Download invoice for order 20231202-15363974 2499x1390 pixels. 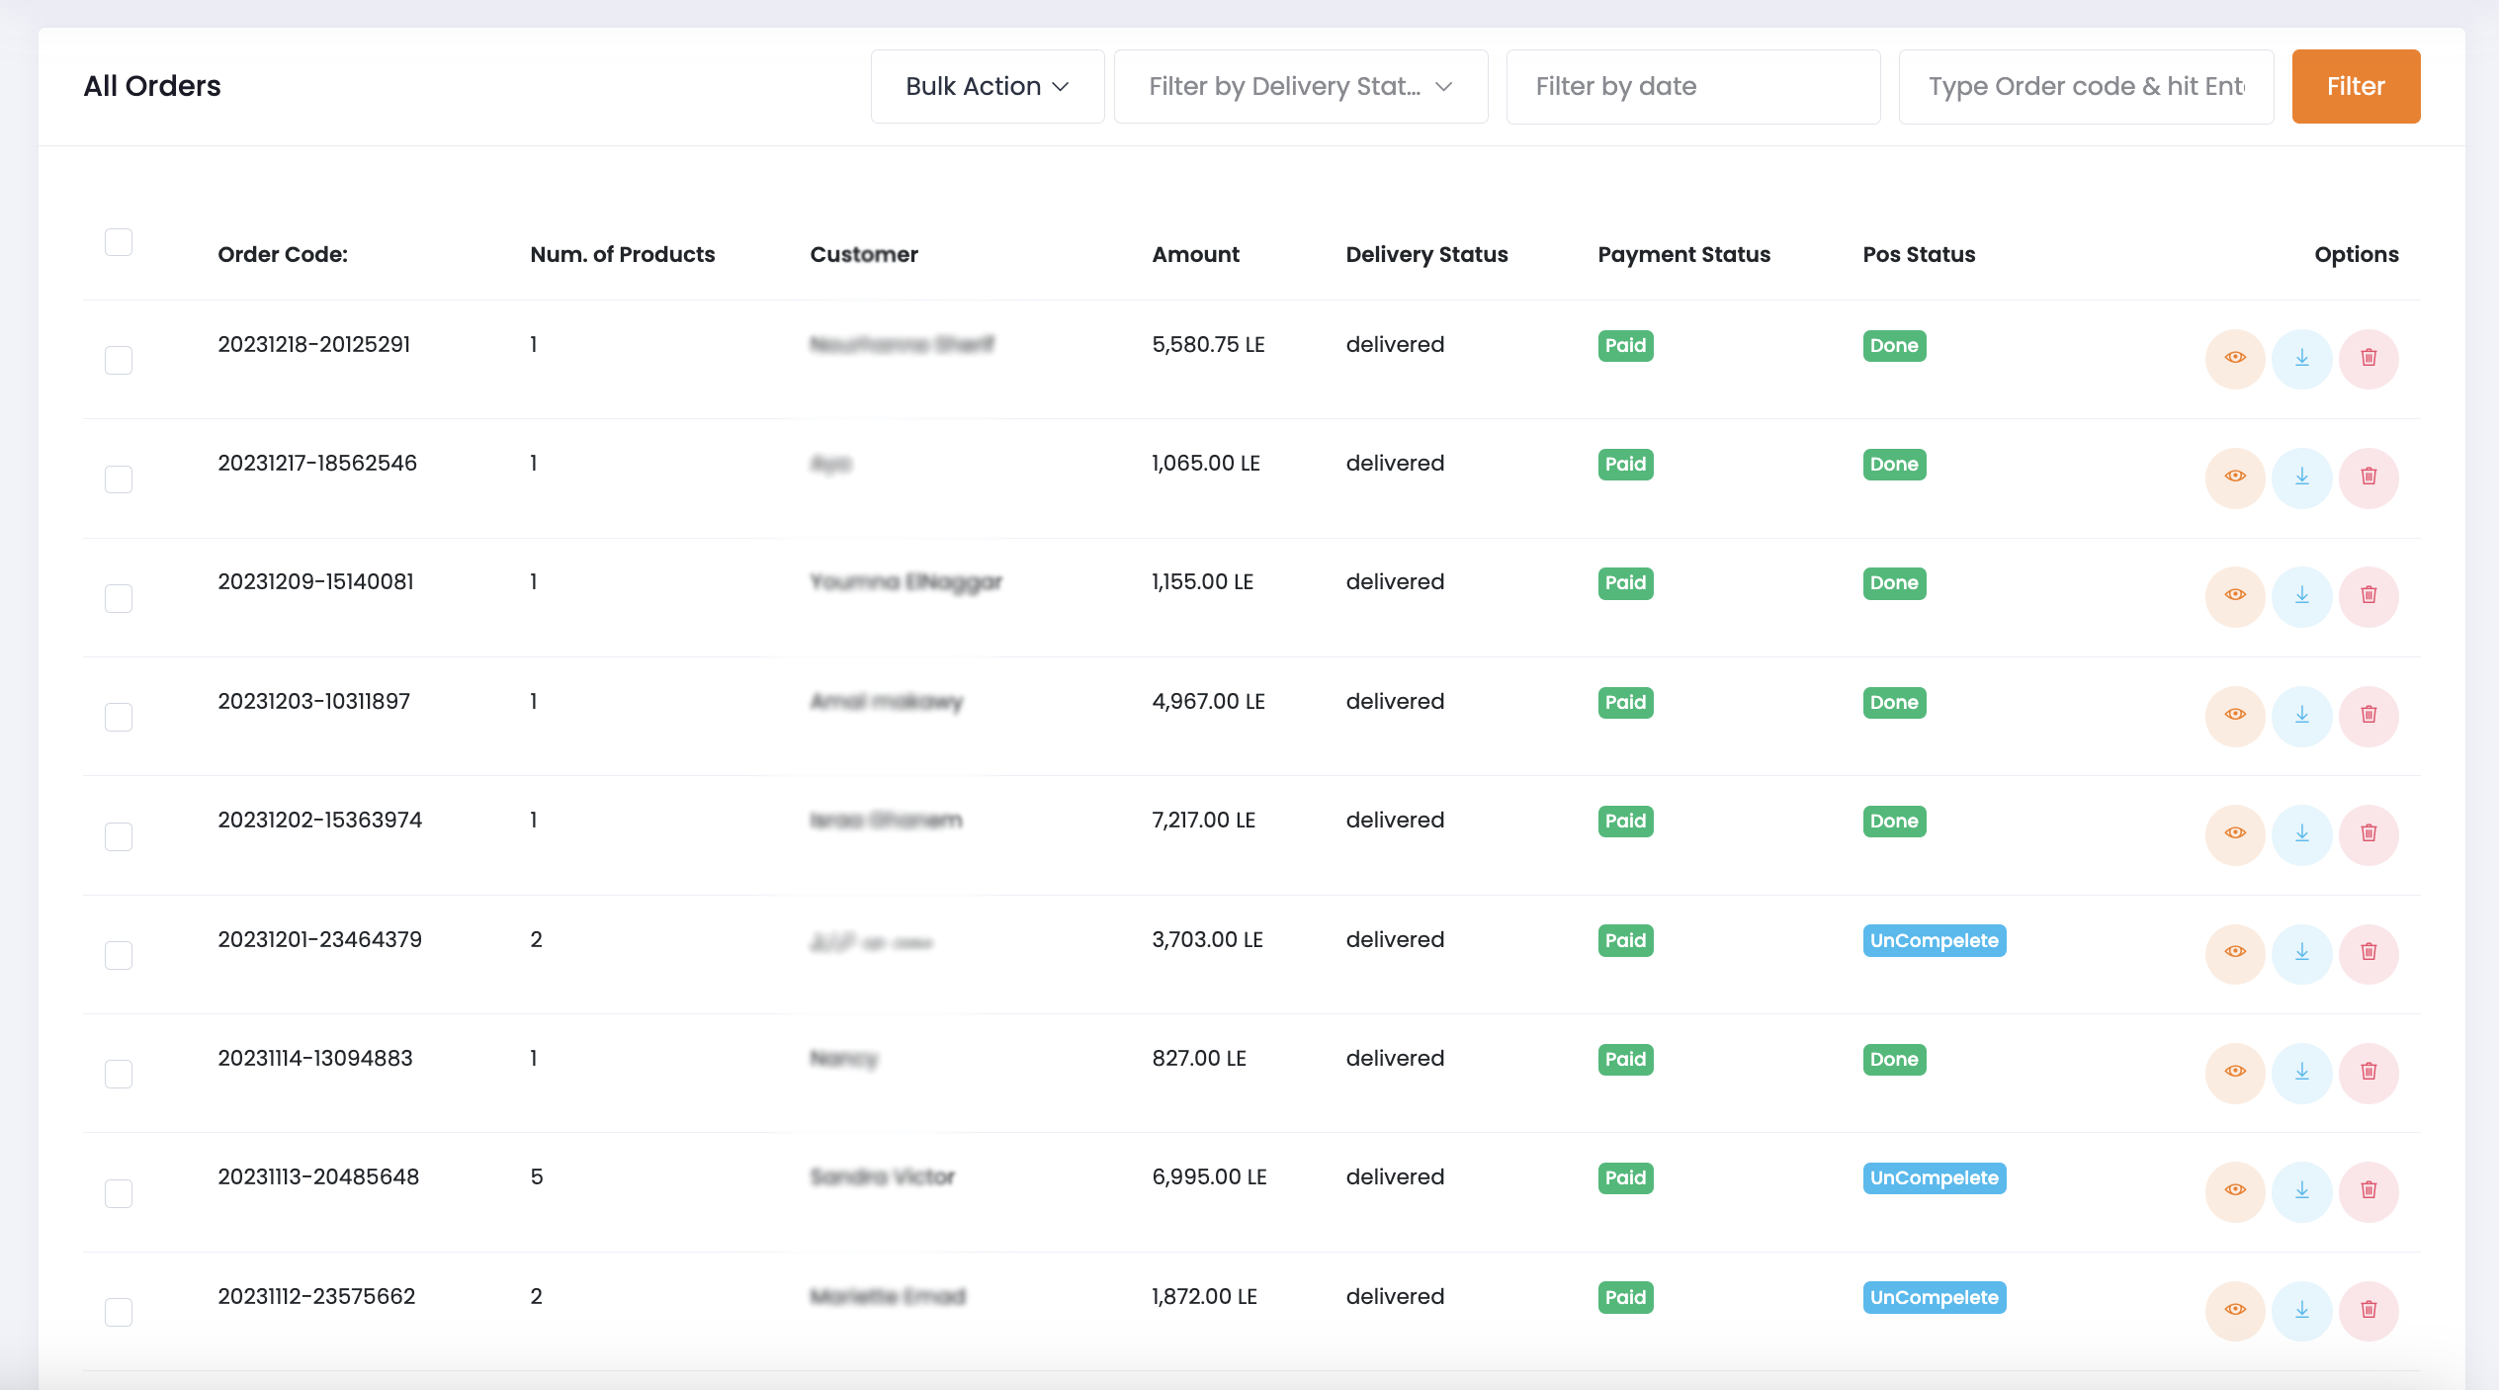point(2301,834)
